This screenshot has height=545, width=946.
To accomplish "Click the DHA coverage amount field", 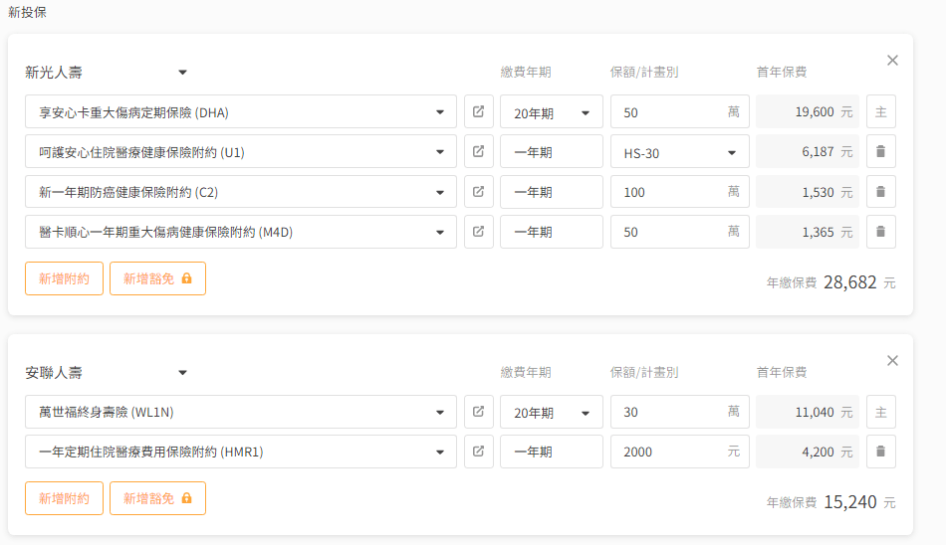I will 667,112.
